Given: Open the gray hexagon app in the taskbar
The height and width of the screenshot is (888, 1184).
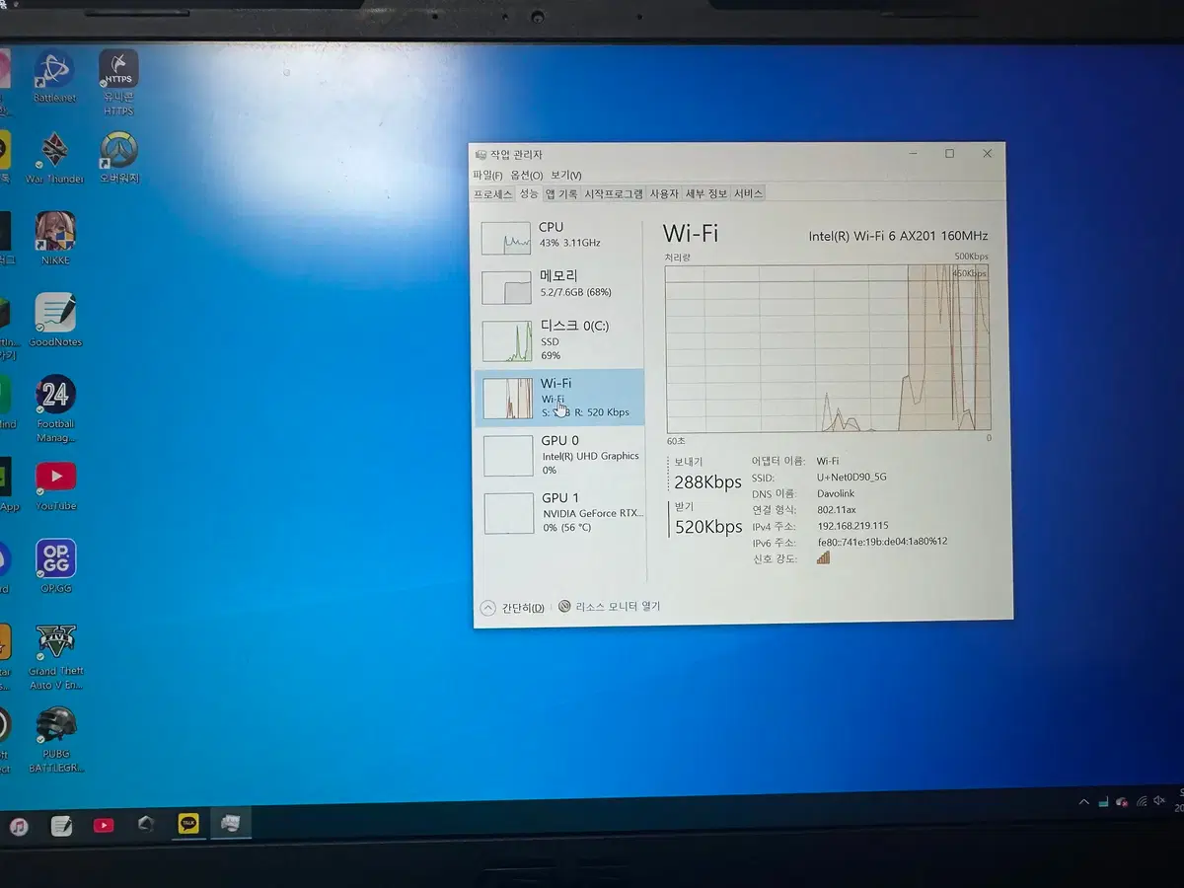Looking at the screenshot, I should click(146, 824).
